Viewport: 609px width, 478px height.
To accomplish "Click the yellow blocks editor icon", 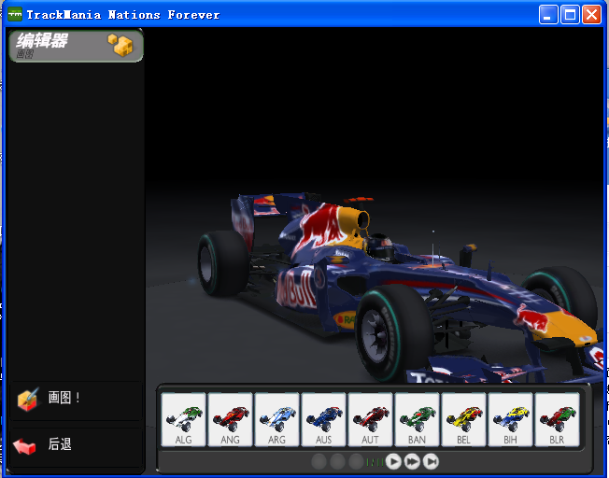I will tap(120, 45).
